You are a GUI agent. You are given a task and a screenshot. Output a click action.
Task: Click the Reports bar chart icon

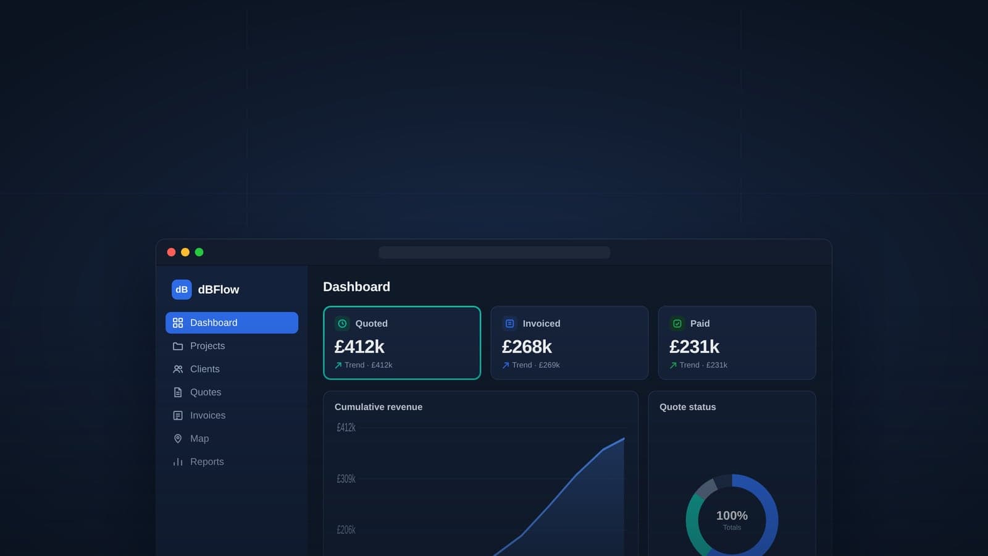point(178,461)
